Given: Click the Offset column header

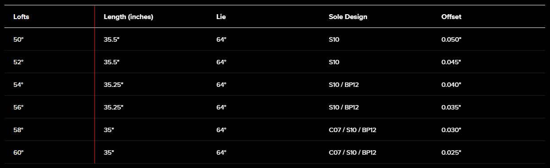Looking at the screenshot, I should click(x=451, y=17).
